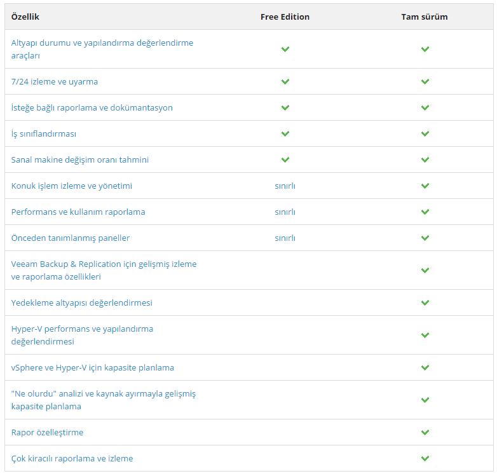Click Tam sürüm checkmark for vSphere kapasite planlama

point(425,368)
